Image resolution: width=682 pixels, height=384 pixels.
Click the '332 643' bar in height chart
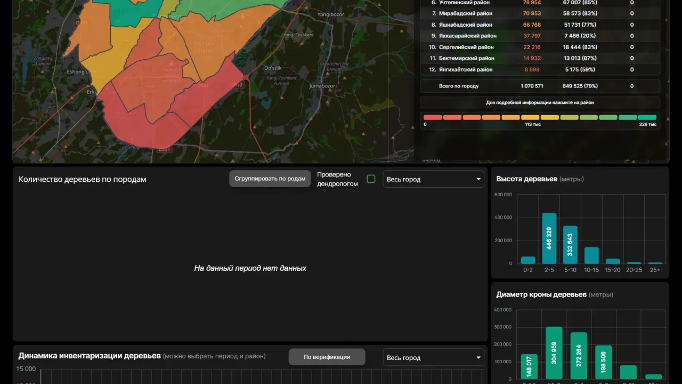pos(570,244)
